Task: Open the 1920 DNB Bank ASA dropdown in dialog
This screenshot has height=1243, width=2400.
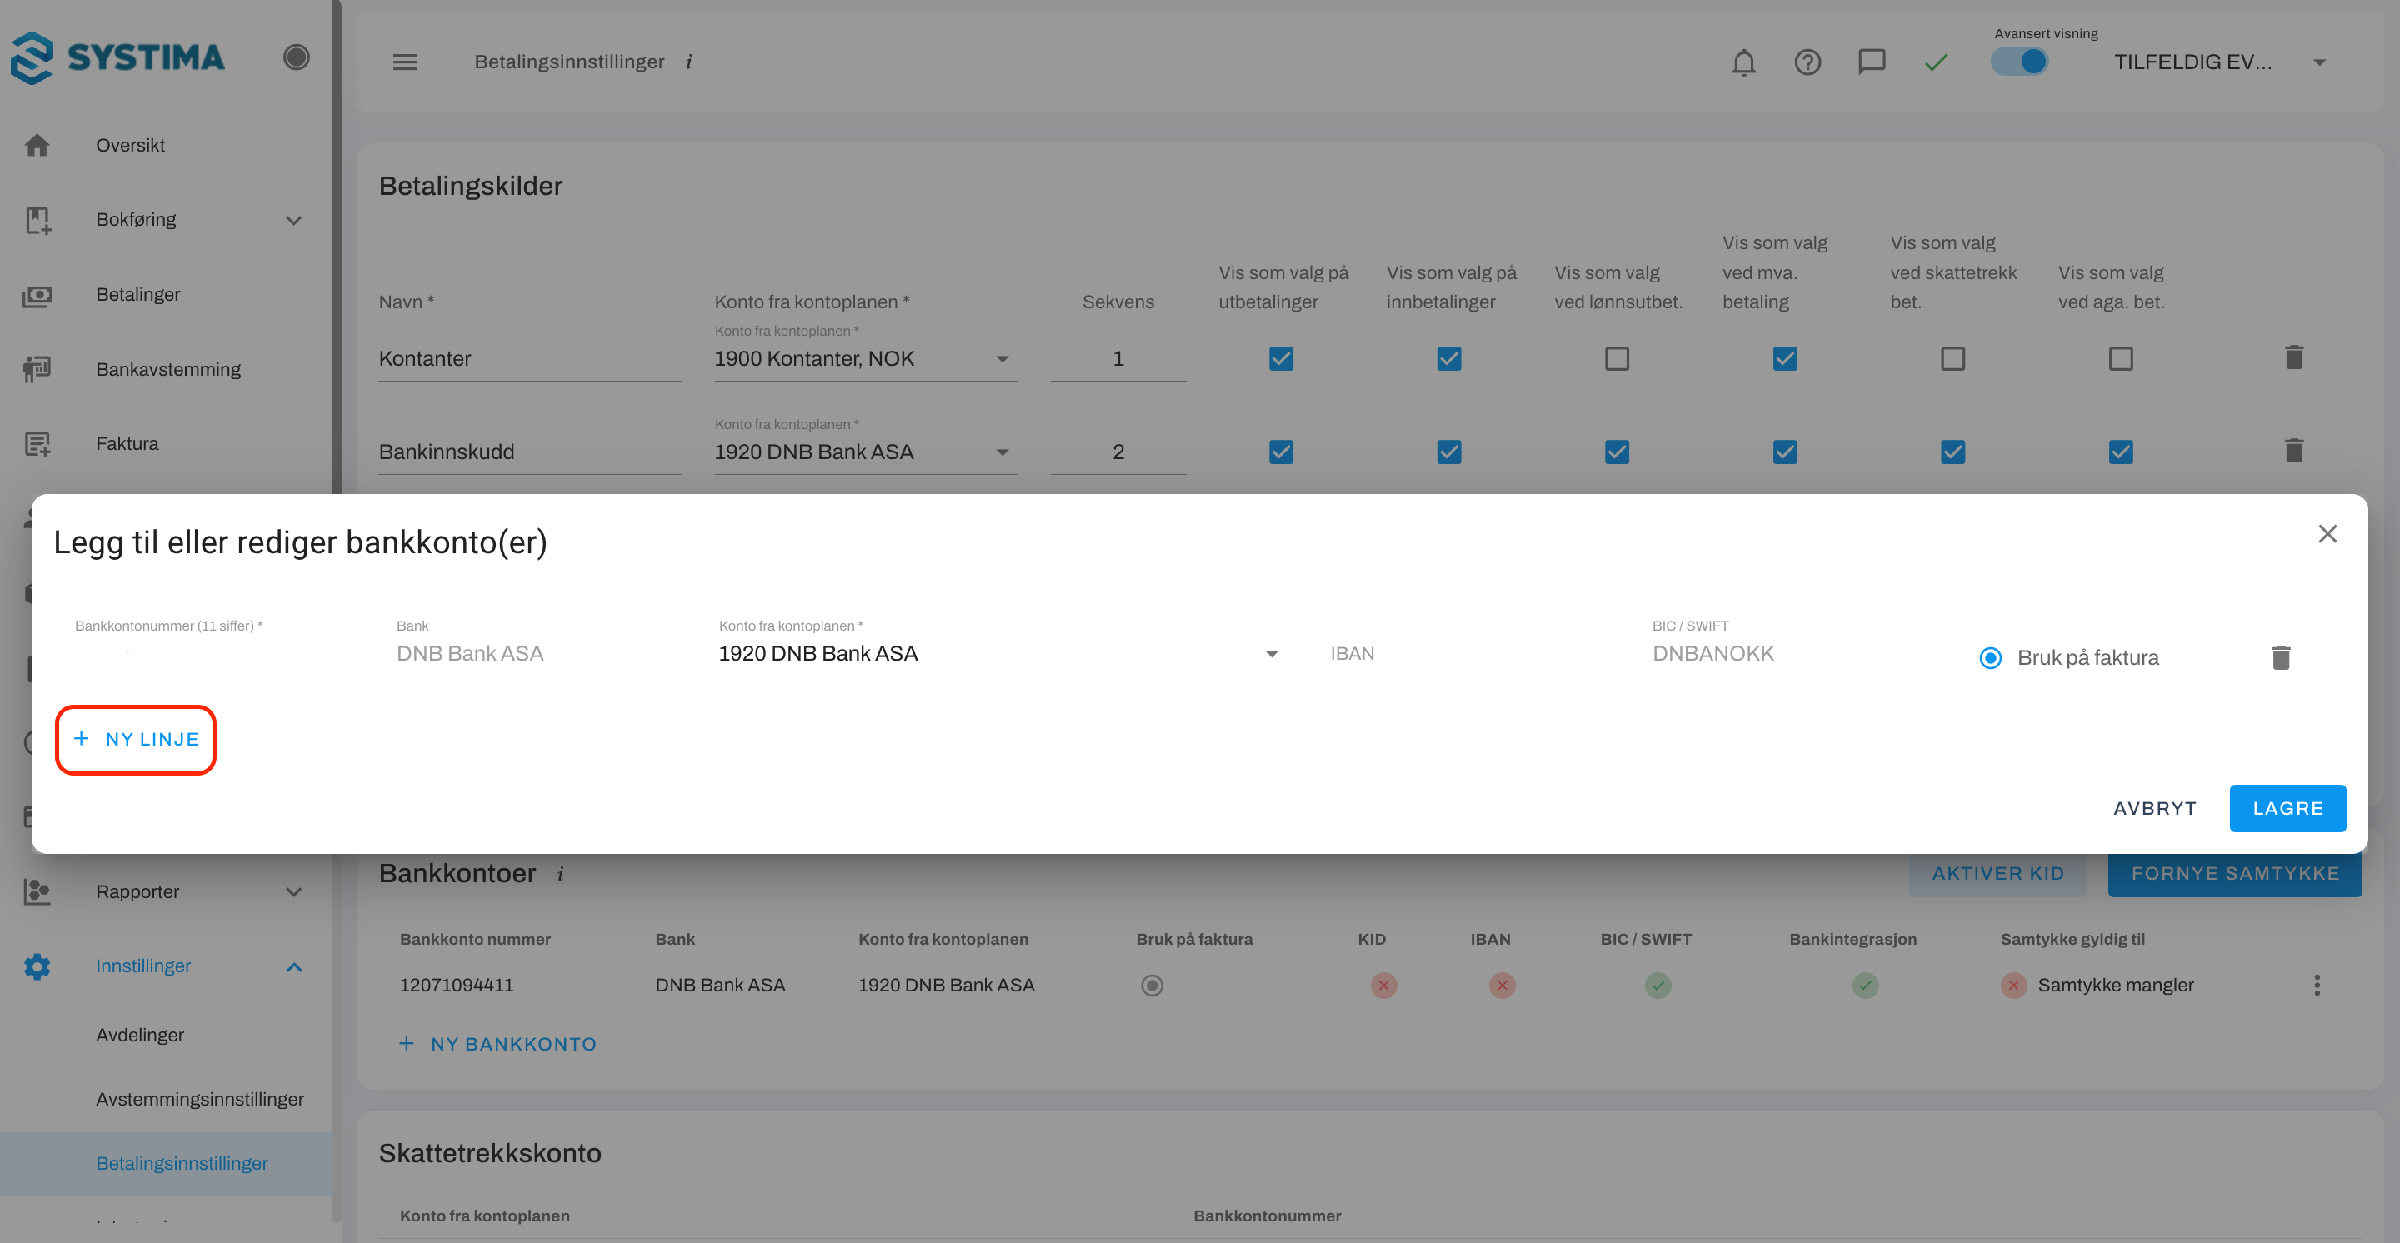Action: (x=1002, y=654)
